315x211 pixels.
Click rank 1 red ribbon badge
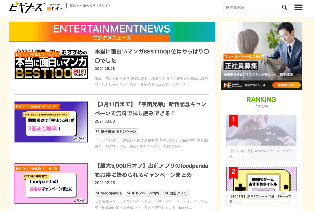[233, 120]
